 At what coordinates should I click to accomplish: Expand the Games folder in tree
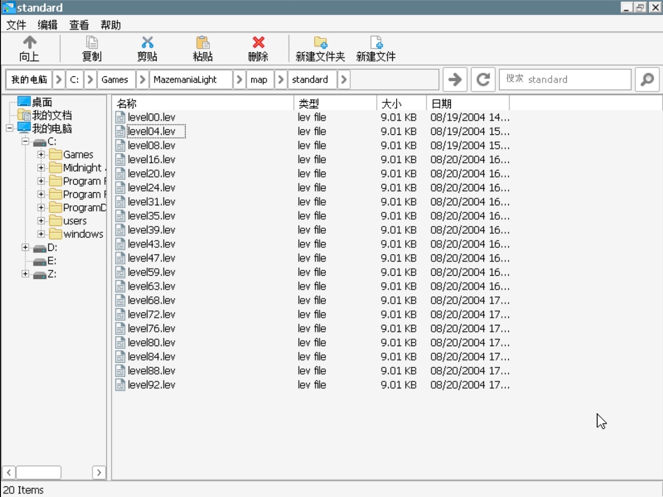(x=41, y=155)
